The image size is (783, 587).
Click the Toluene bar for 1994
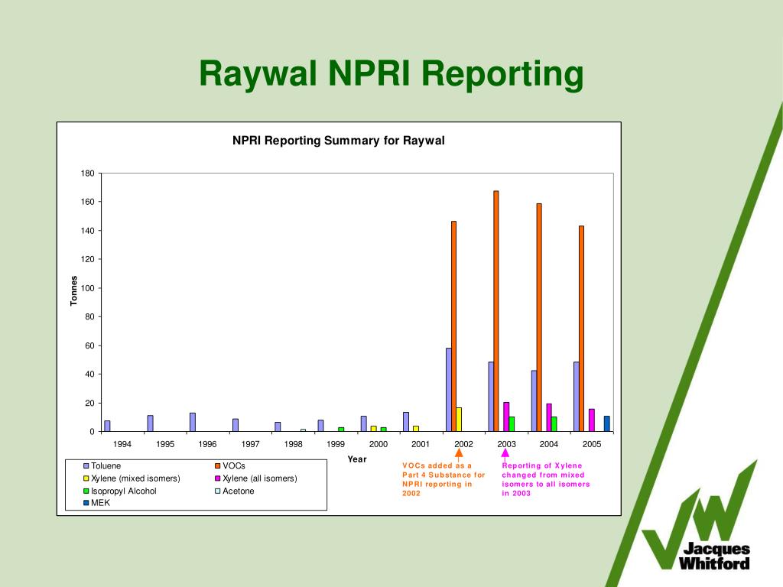[107, 426]
